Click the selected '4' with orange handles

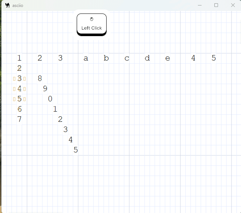pyautogui.click(x=19, y=89)
